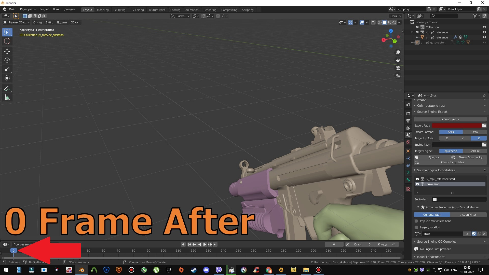Select the Annotate tool
Viewport: 489px width, 275px height.
pos(7,88)
